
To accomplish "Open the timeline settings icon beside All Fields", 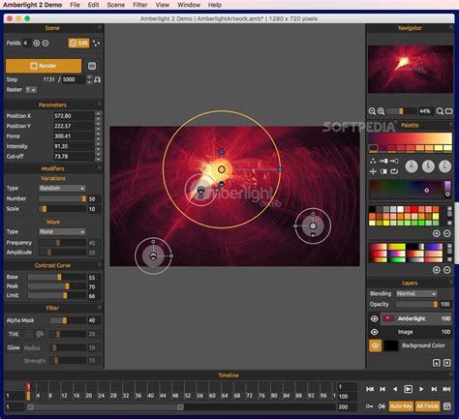I will point(447,406).
